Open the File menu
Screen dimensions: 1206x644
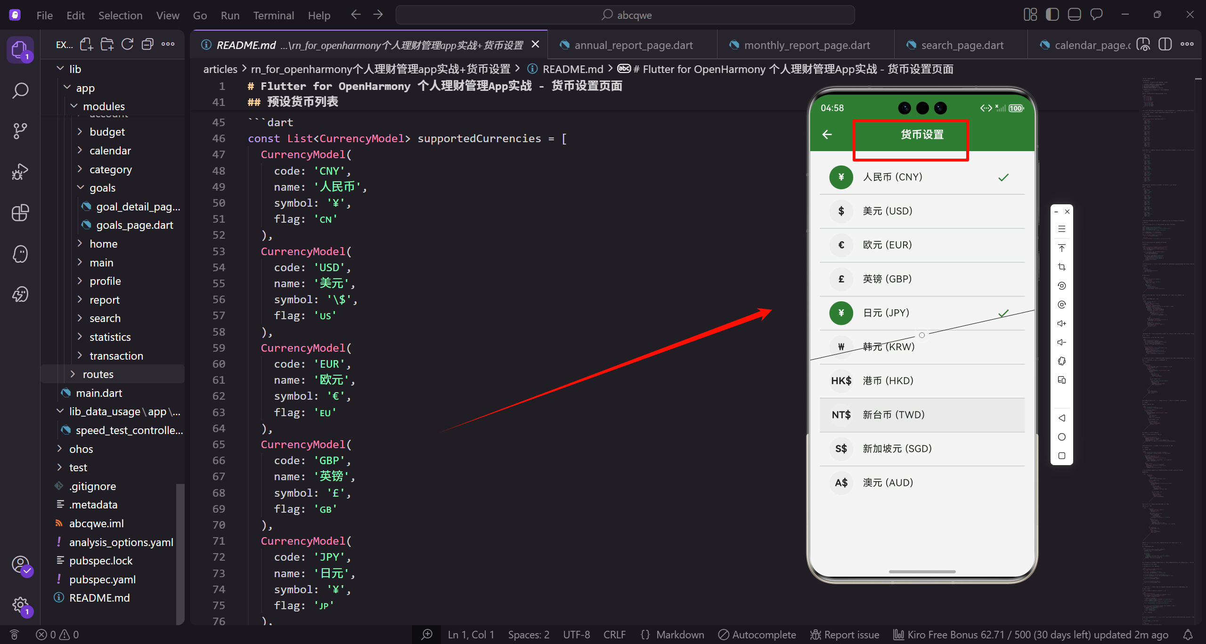(45, 15)
